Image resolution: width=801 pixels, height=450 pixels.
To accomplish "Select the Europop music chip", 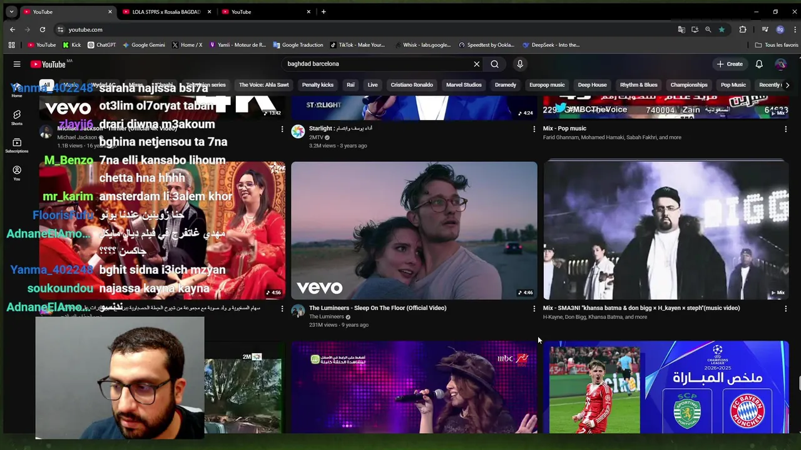I will tap(547, 85).
